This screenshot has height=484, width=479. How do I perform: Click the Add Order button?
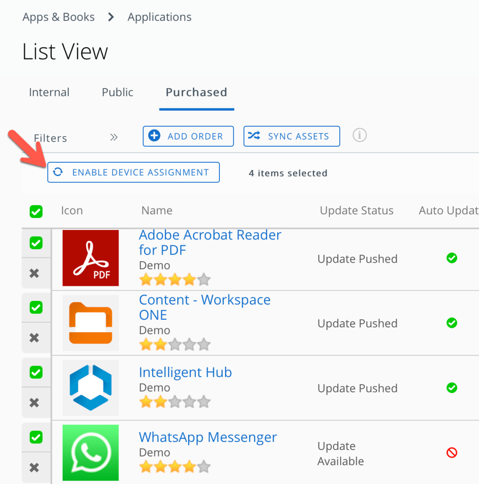click(188, 136)
